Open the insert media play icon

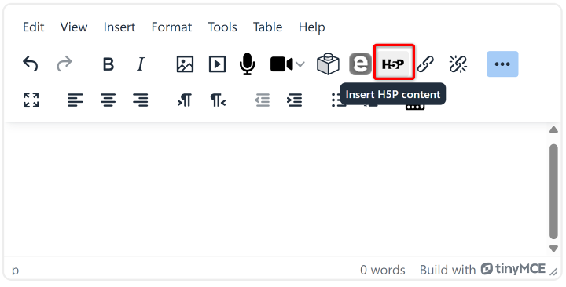(x=217, y=64)
